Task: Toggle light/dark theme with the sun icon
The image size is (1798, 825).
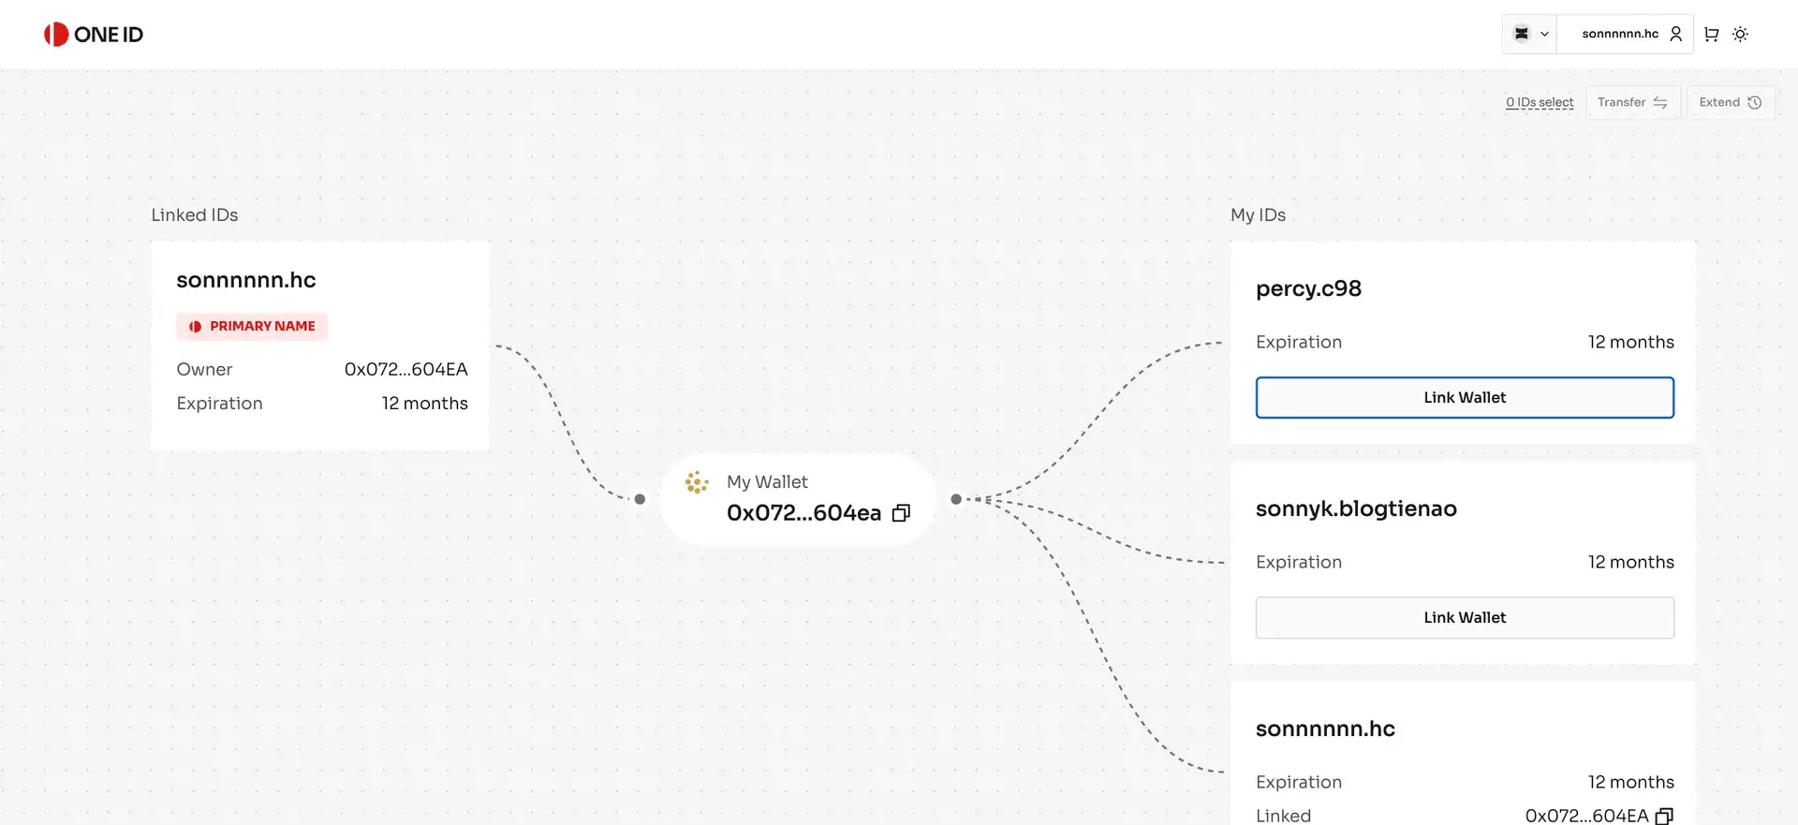Action: click(1740, 34)
